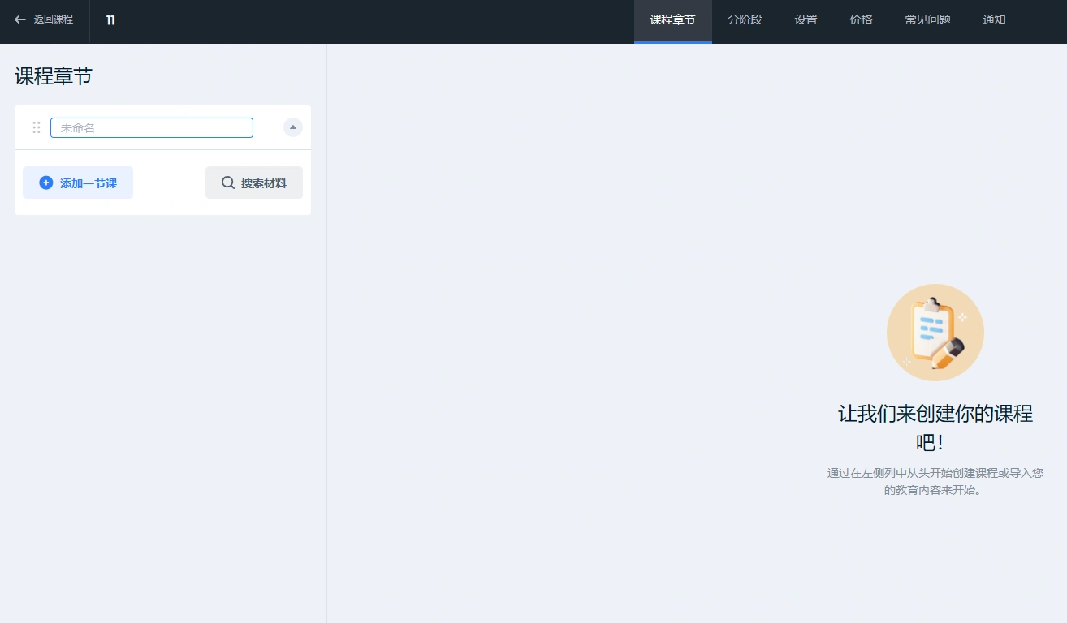1067x623 pixels.
Task: Click the plus icon on the 添加一节课 button
Action: click(46, 183)
